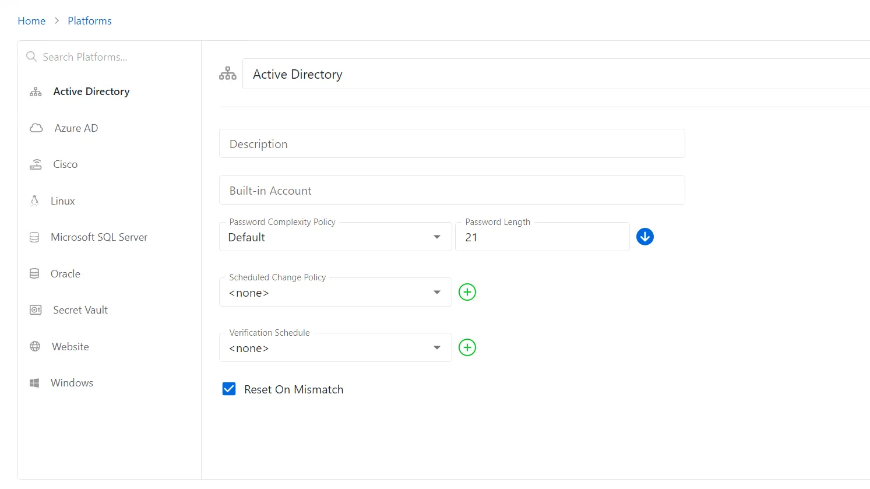Open the Password Complexity Policy dropdown
This screenshot has height=489, width=870.
336,237
